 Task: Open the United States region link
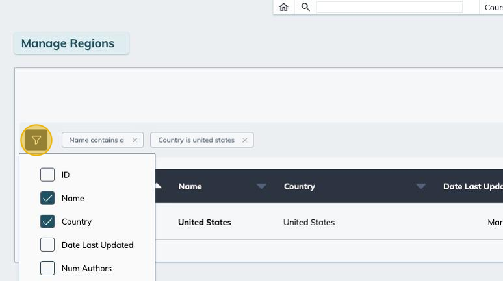204,222
